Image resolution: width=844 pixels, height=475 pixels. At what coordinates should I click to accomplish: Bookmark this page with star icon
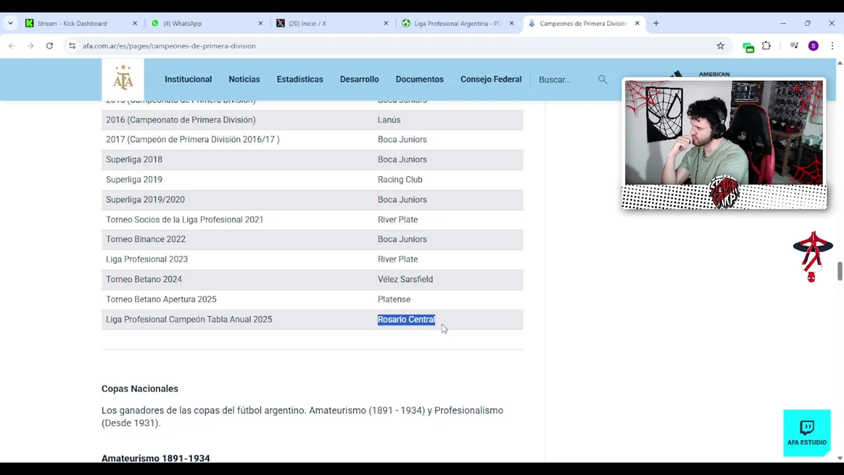(720, 46)
